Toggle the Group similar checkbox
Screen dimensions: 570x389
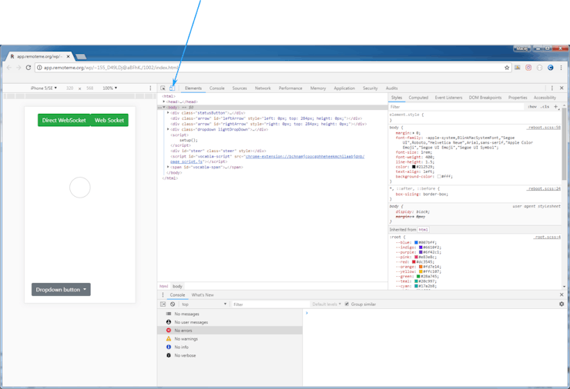(x=347, y=304)
